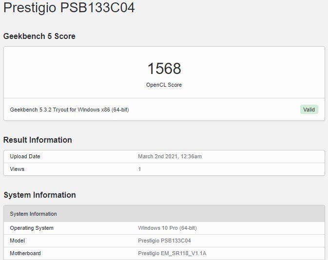The image size is (328, 260).
Task: Select the 1568 OpenCL score number
Action: [x=164, y=69]
